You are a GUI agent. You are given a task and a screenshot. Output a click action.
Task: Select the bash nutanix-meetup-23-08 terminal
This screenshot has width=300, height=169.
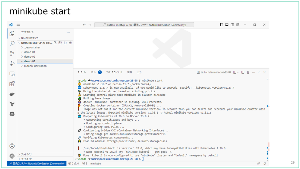point(214,72)
